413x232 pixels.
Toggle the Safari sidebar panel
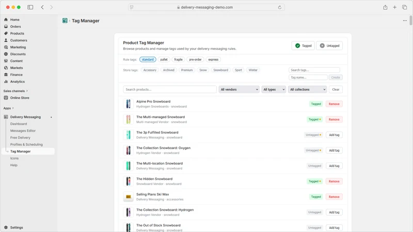pyautogui.click(x=30, y=7)
